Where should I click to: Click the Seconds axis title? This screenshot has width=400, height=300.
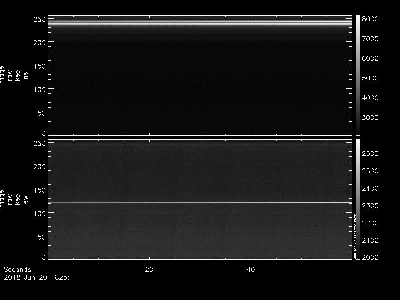tap(17, 270)
